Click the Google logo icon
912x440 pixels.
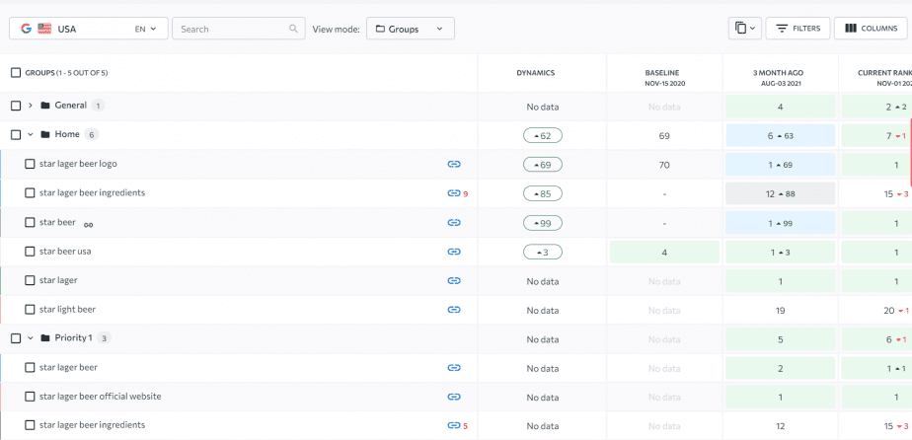pyautogui.click(x=27, y=29)
